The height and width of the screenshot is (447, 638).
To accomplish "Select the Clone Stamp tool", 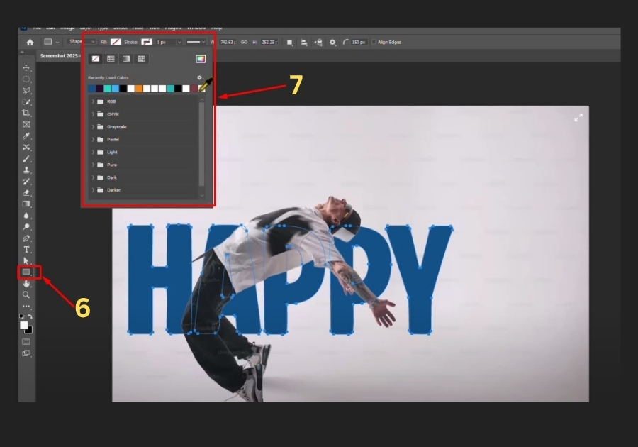I will click(26, 170).
